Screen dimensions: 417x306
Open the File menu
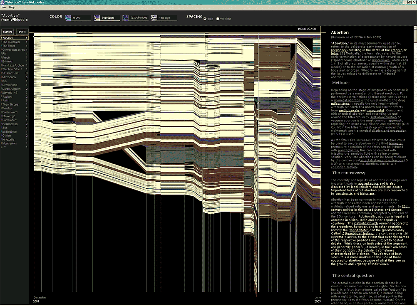(x=4, y=7)
